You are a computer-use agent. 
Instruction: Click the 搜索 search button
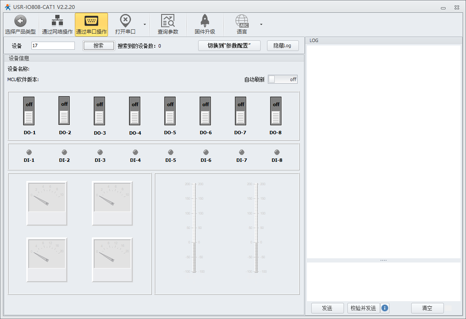pos(98,46)
